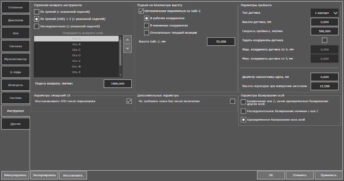The height and width of the screenshot is (181, 344).
Task: Toggle Восстанавливать G92 после перезапуска
Action: point(129,101)
